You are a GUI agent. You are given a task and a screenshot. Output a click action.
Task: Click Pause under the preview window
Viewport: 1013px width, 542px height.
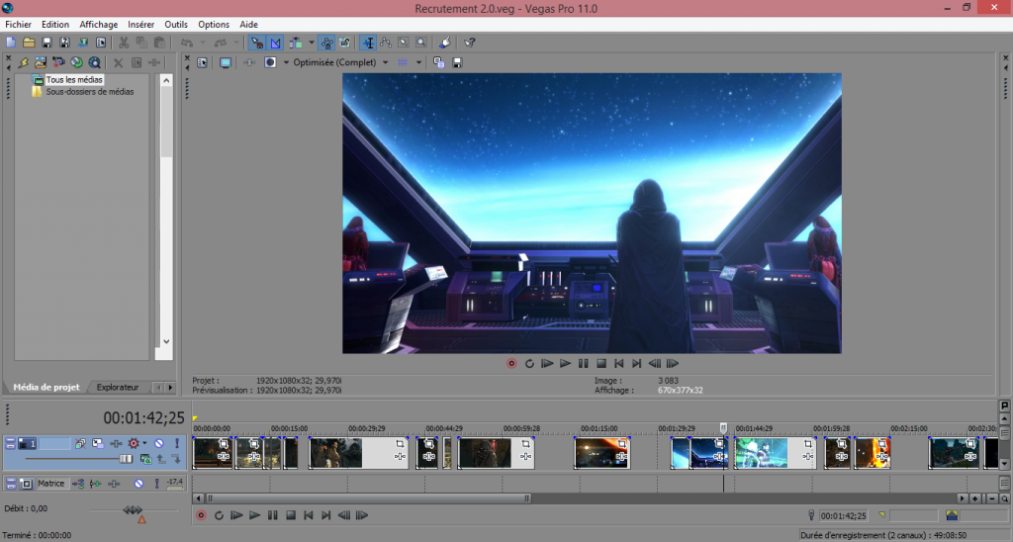[584, 364]
